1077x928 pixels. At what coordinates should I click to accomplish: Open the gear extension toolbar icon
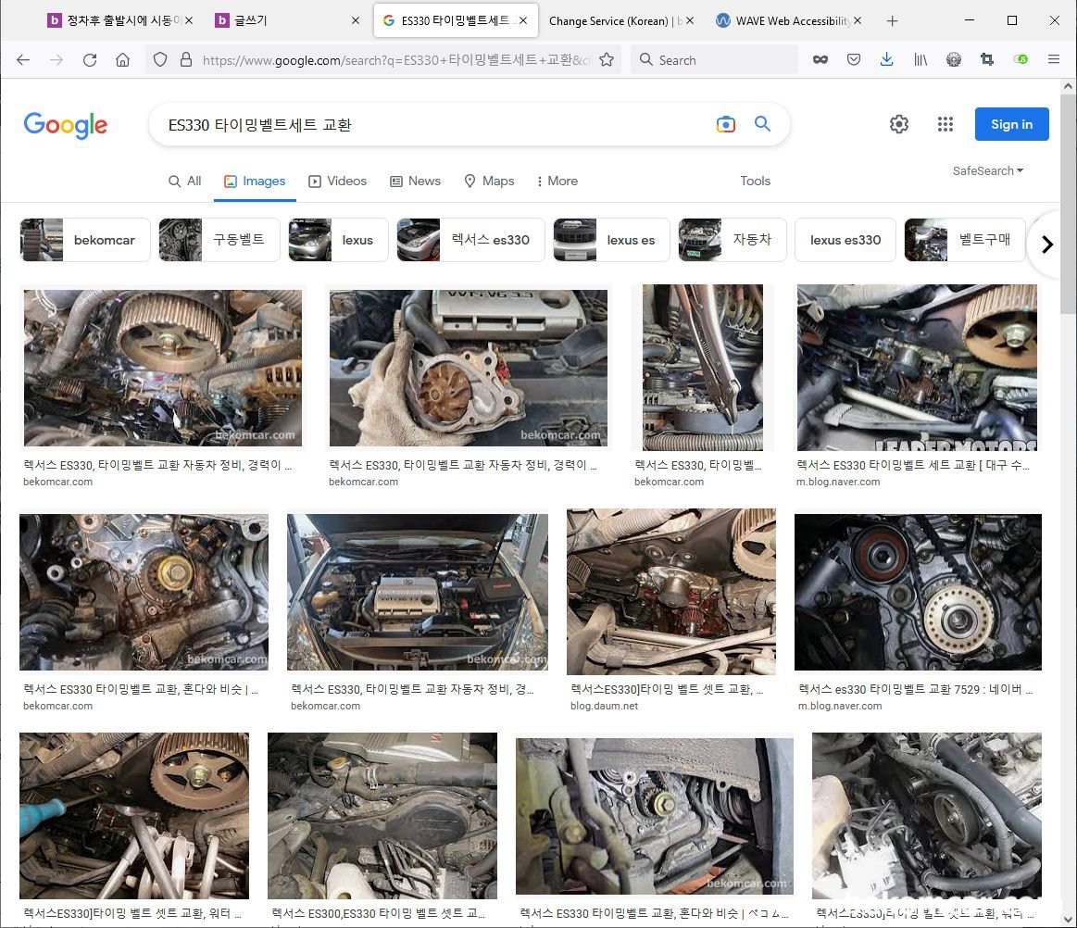point(953,60)
